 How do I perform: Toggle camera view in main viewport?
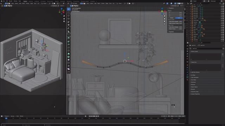click(x=165, y=21)
